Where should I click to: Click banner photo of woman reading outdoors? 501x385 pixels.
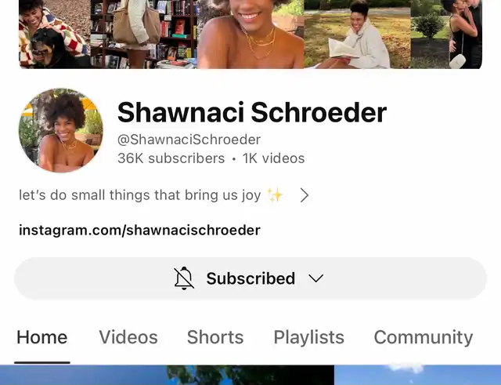click(357, 35)
